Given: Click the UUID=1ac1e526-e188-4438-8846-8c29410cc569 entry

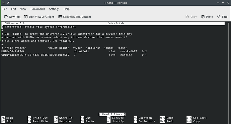Looking at the screenshot, I should tap(35, 55).
